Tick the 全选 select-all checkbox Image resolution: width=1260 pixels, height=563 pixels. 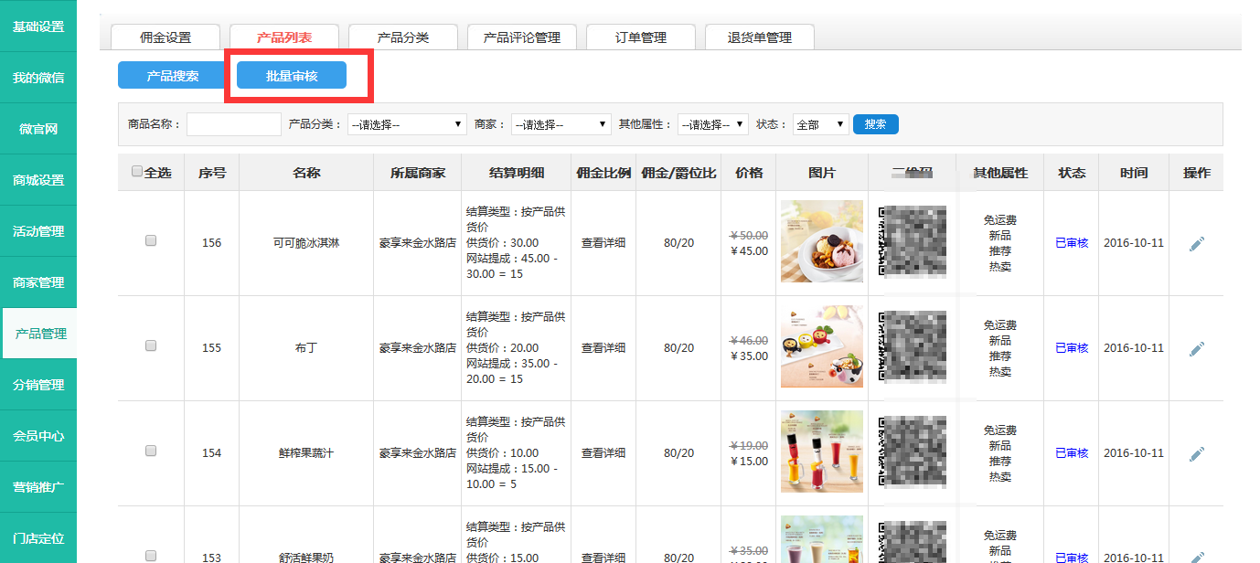point(137,171)
